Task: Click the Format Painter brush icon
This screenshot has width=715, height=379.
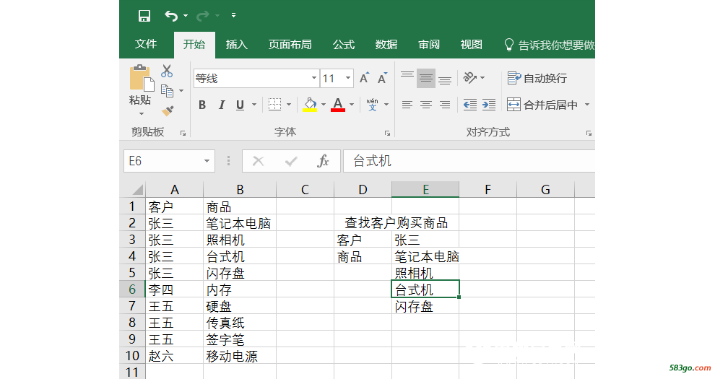Action: pyautogui.click(x=168, y=110)
